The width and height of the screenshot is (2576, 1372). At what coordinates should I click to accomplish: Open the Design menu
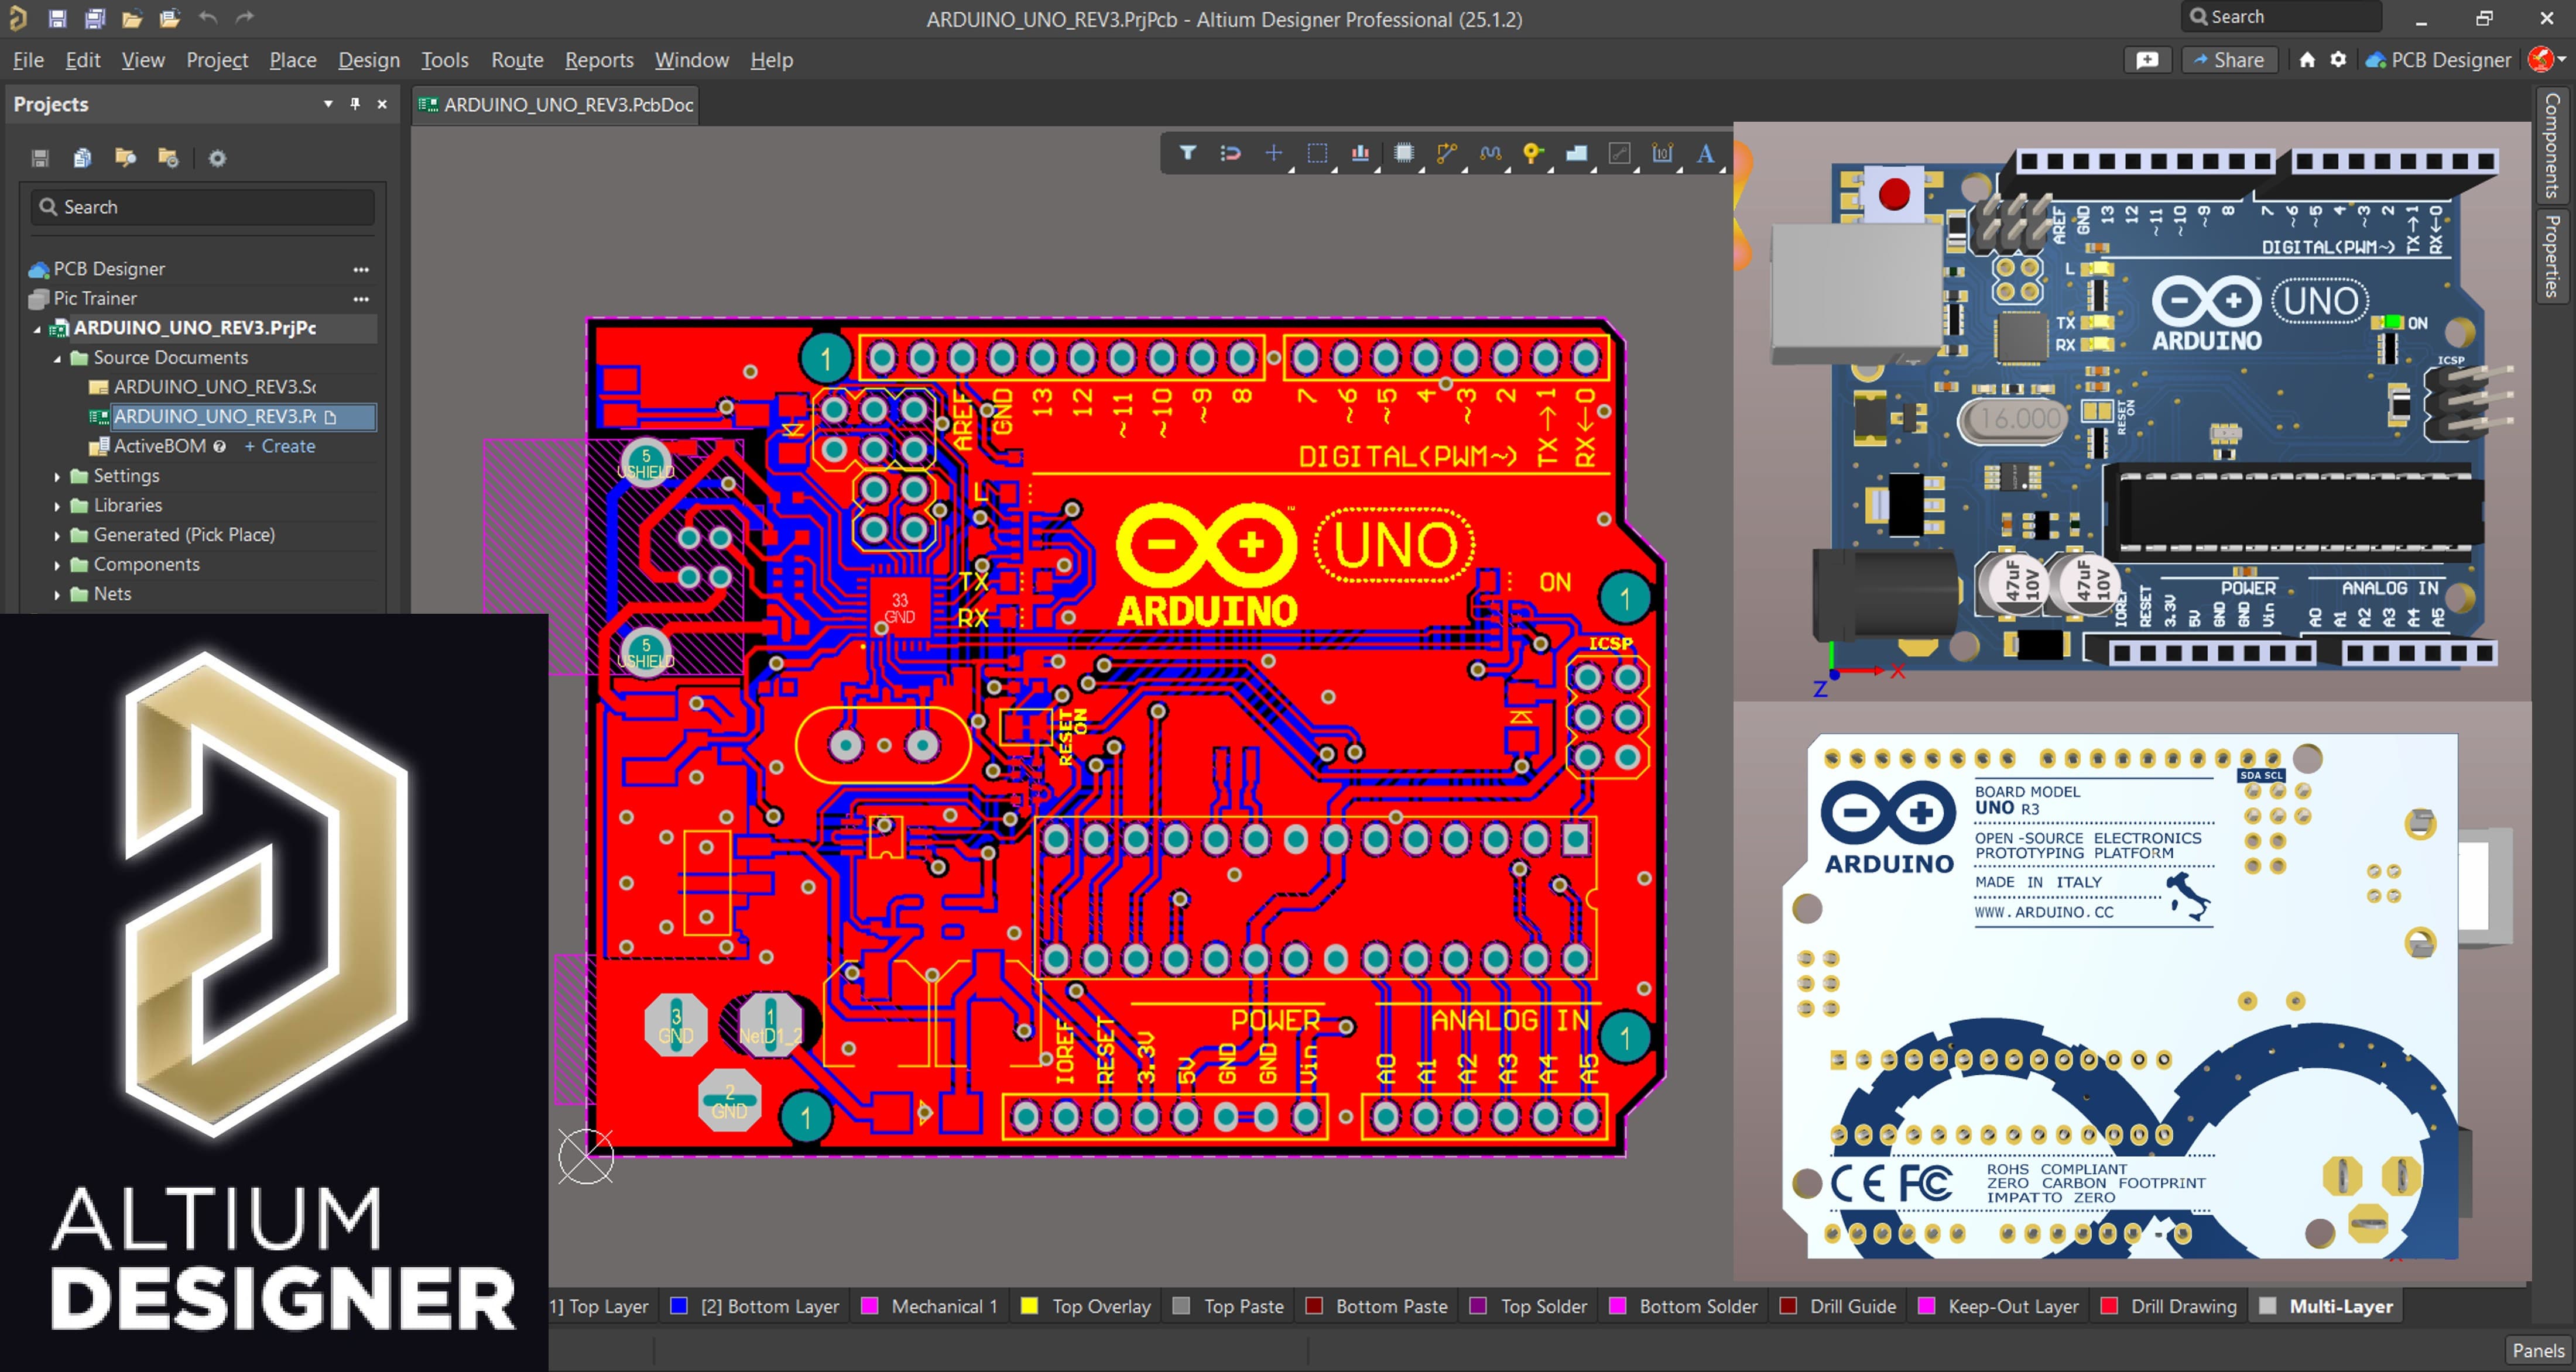coord(368,60)
